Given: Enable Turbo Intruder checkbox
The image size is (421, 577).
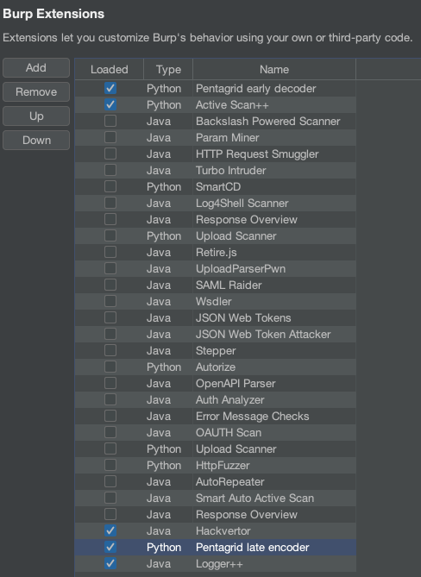Looking at the screenshot, I should (110, 171).
